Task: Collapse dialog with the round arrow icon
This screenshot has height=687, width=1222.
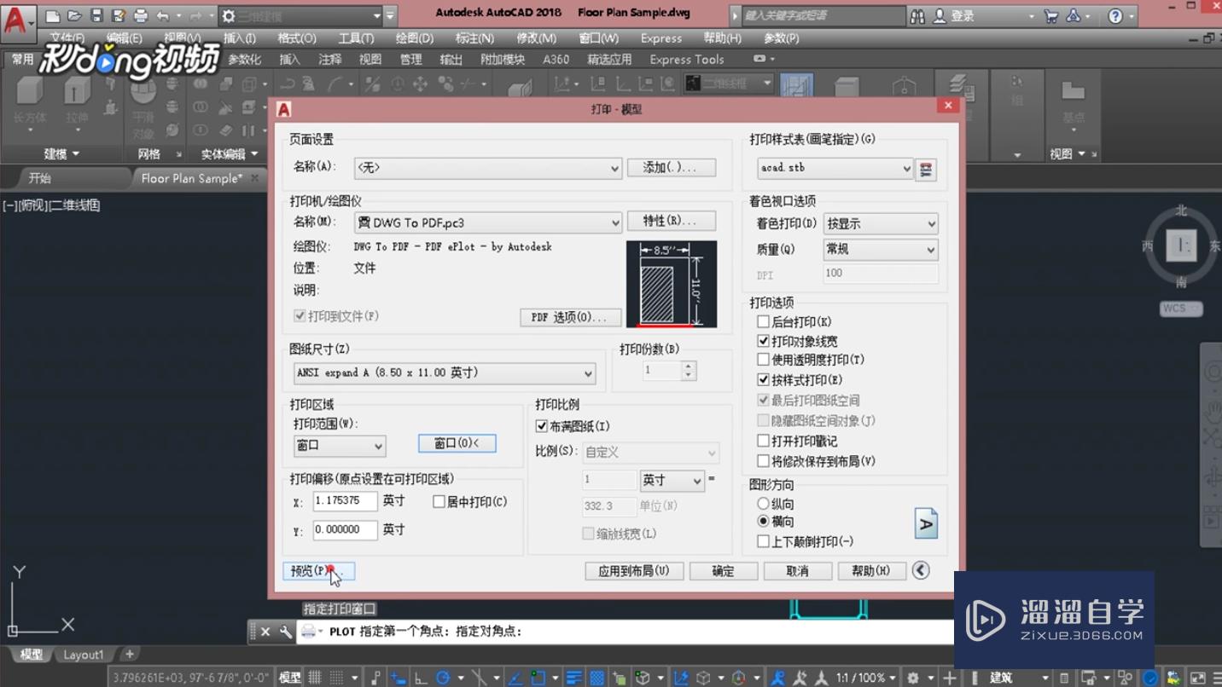Action: click(x=921, y=570)
